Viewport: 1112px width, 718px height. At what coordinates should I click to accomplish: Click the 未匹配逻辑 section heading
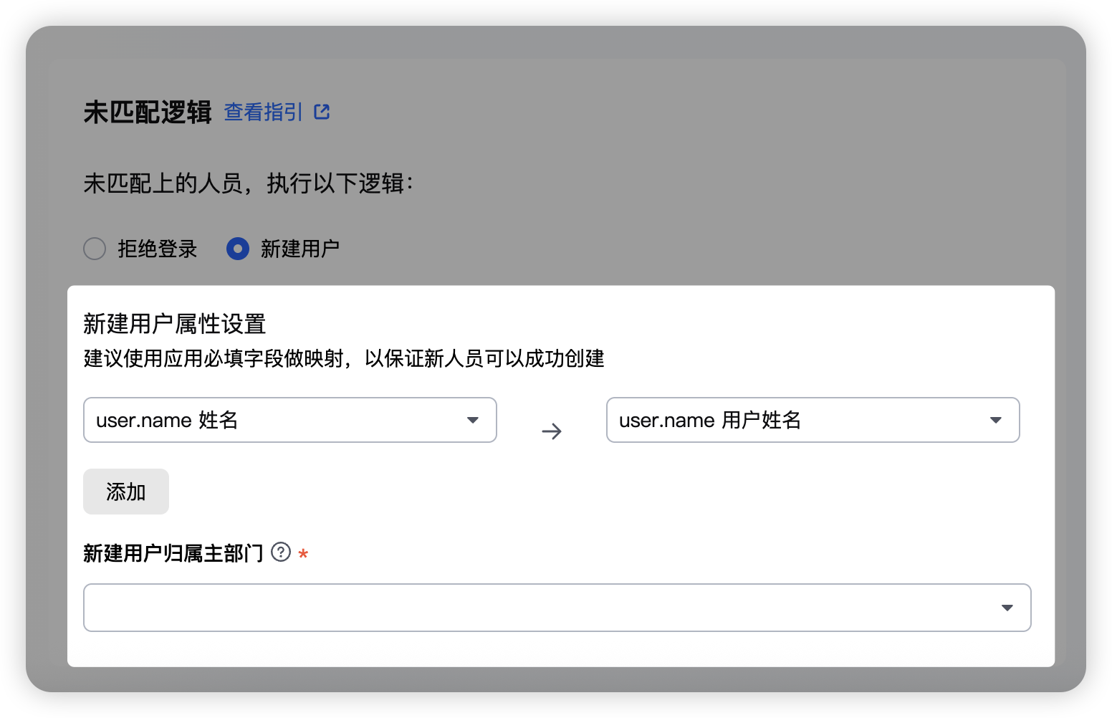click(x=148, y=113)
